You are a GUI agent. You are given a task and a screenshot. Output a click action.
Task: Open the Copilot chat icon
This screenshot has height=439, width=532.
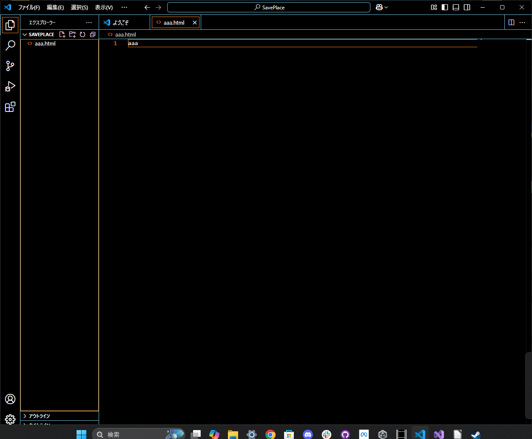pos(379,7)
